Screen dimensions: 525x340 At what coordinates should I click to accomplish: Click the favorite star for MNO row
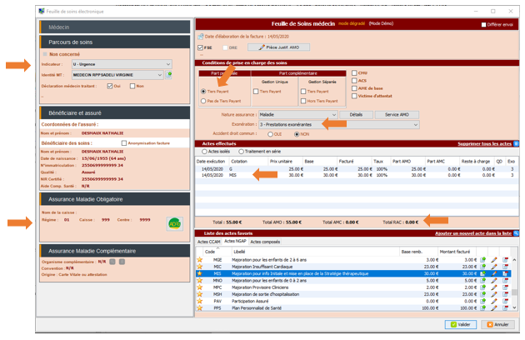pos(199,280)
